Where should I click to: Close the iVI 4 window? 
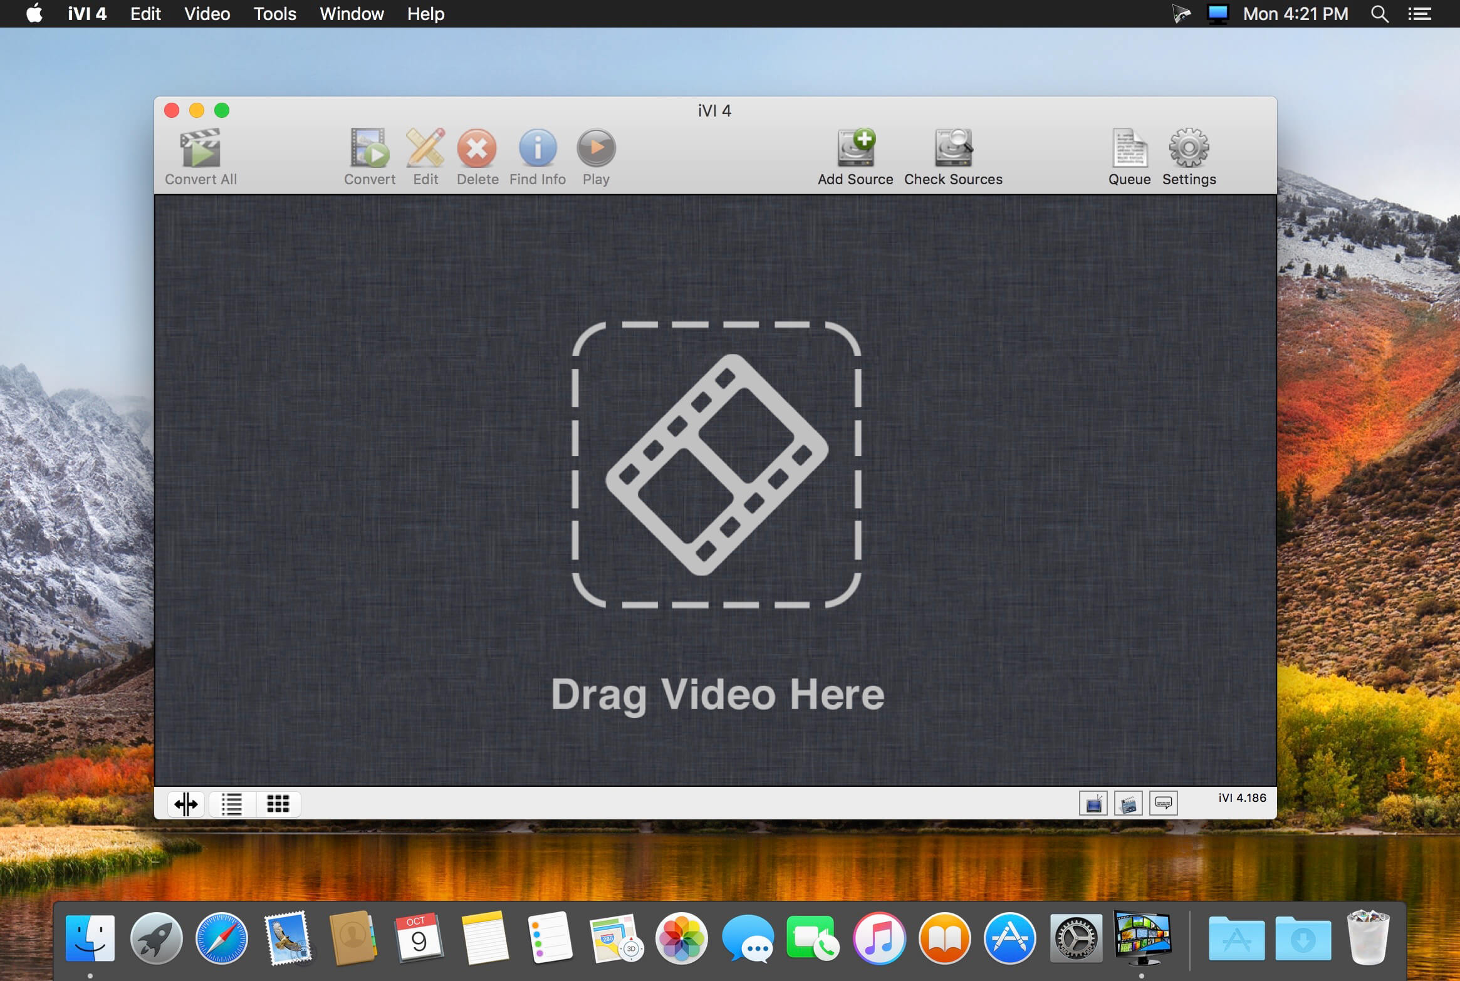[172, 111]
